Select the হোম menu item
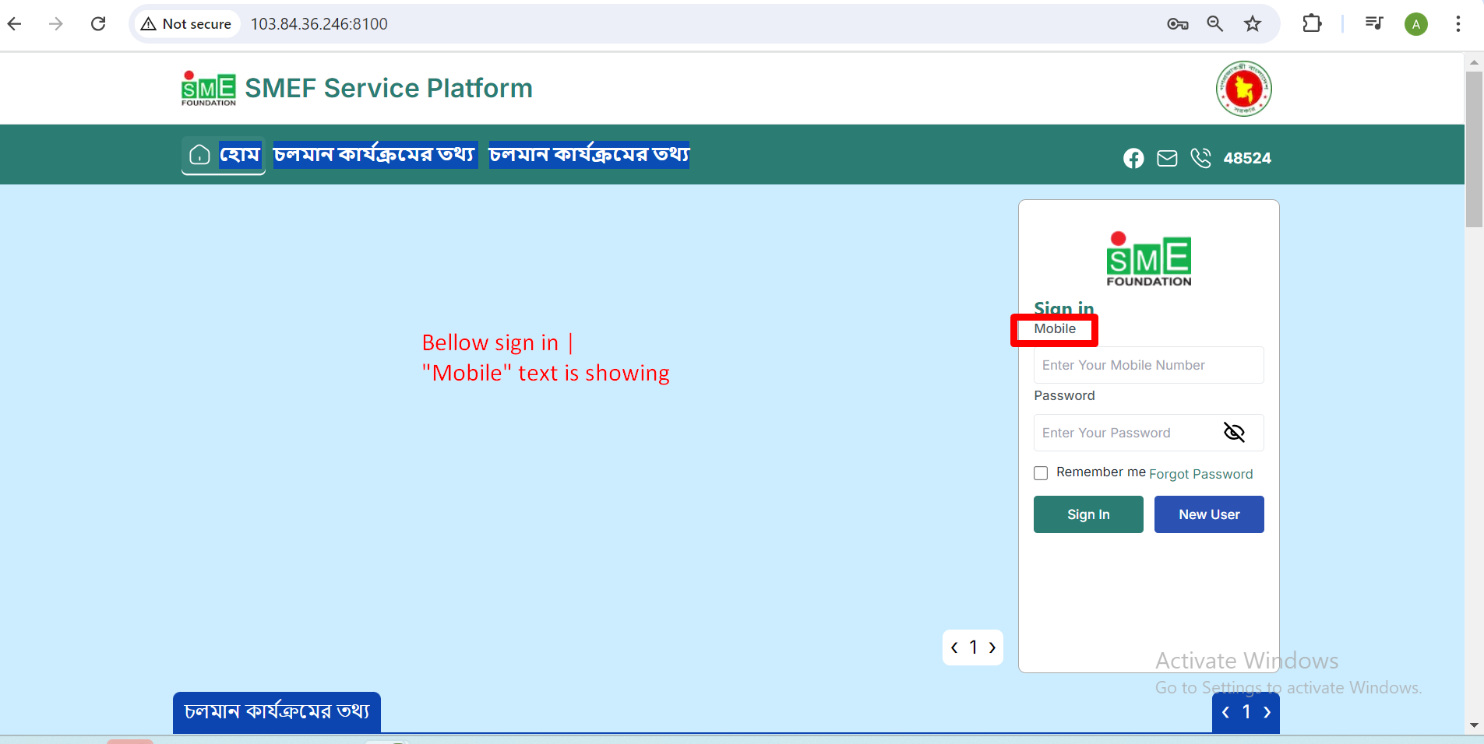The image size is (1484, 744). (x=240, y=155)
